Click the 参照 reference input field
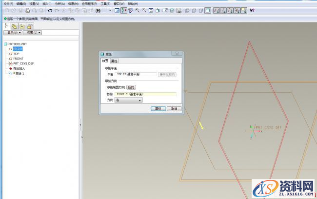Image resolution: width=317 pixels, height=199 pixels. [x=147, y=94]
